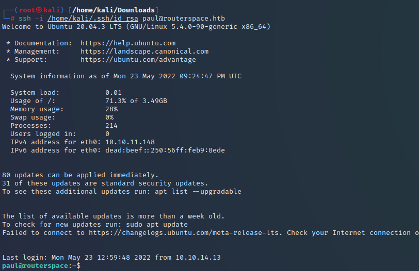Click the underlined /home/kali/.ssh/id_rsa path
The image size is (419, 271).
point(93,19)
